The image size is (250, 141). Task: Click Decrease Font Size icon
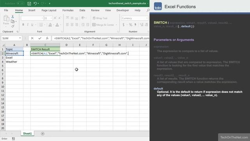(60, 18)
